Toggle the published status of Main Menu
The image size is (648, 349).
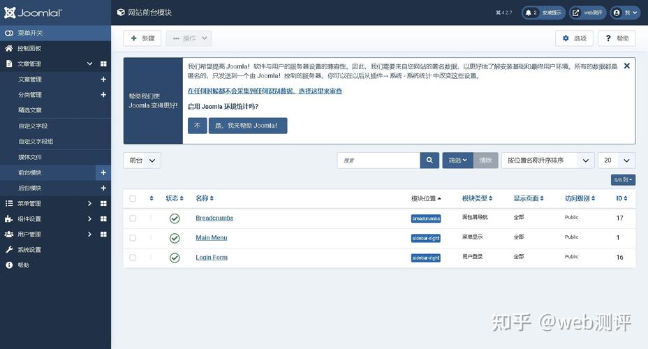click(x=175, y=238)
